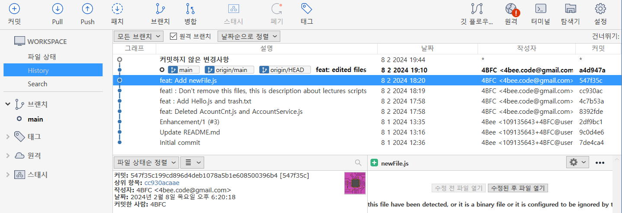Click 수정 전 파일 열기 button
622x213 pixels.
[458, 188]
